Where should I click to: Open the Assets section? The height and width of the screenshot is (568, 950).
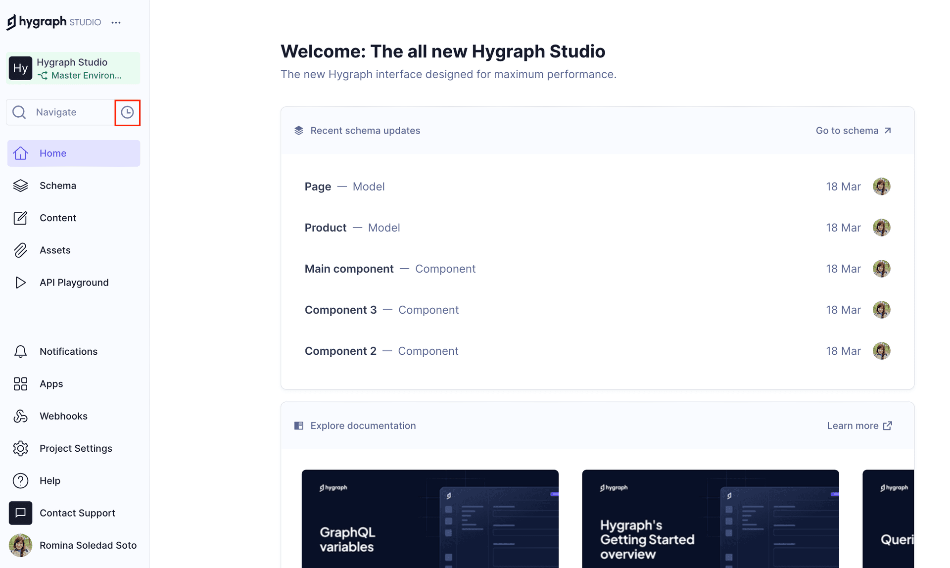coord(55,249)
